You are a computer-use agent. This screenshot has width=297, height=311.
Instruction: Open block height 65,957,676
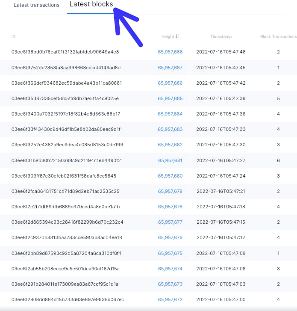pyautogui.click(x=170, y=237)
